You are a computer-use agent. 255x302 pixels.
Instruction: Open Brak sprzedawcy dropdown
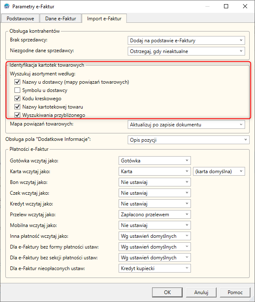186,40
